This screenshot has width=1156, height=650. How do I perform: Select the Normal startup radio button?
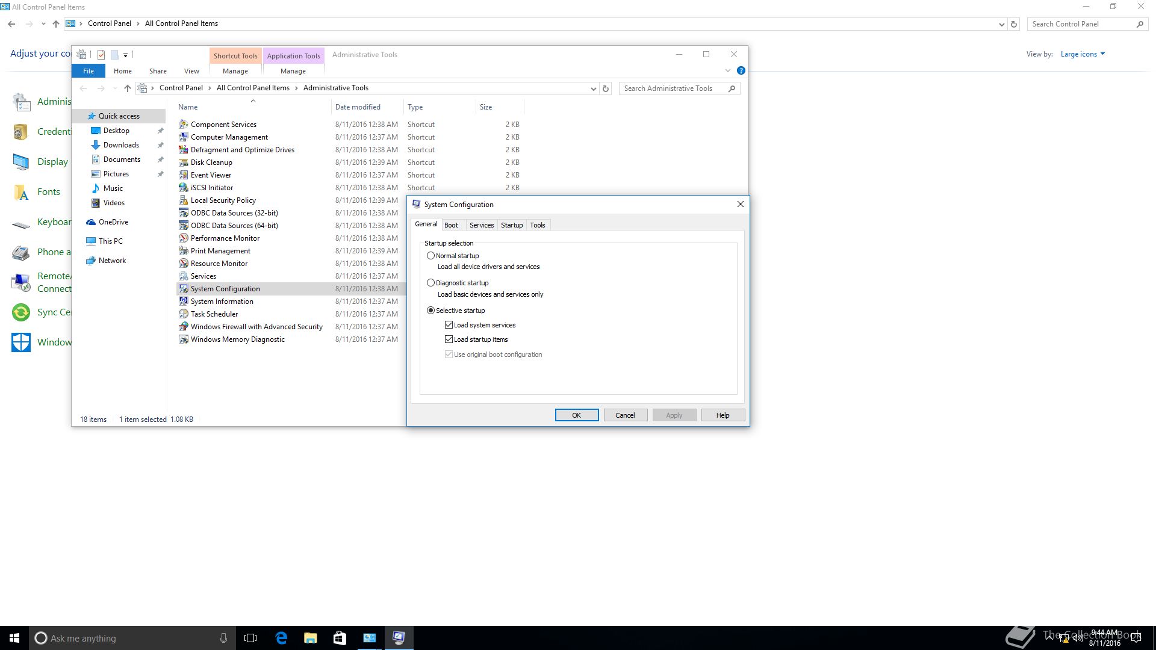(430, 255)
